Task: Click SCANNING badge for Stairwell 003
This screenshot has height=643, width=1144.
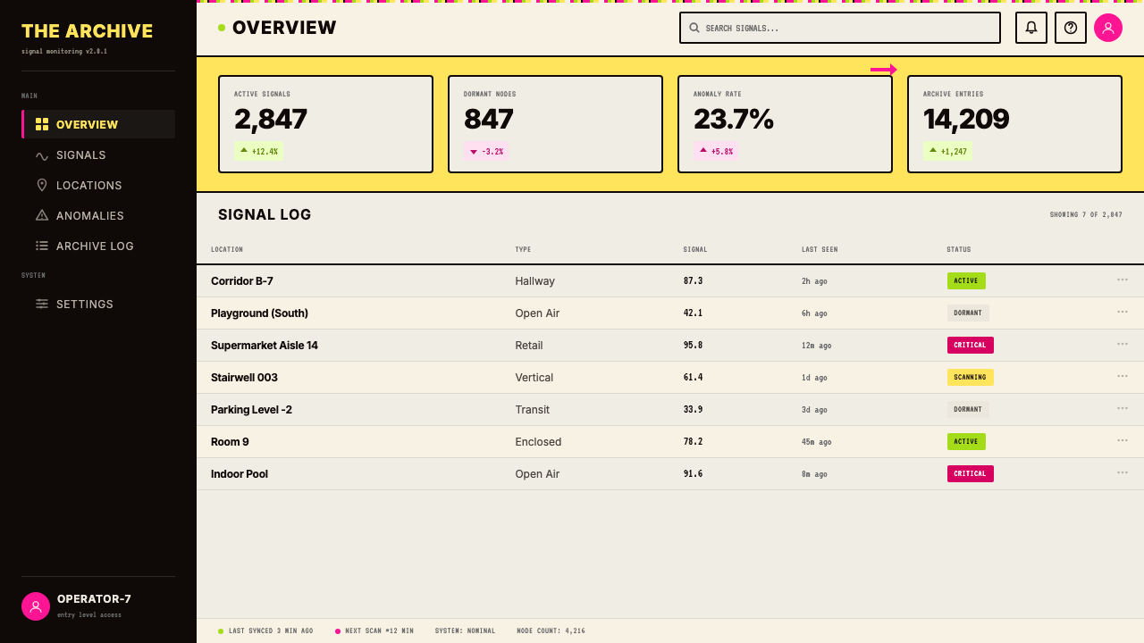Action: (x=971, y=377)
